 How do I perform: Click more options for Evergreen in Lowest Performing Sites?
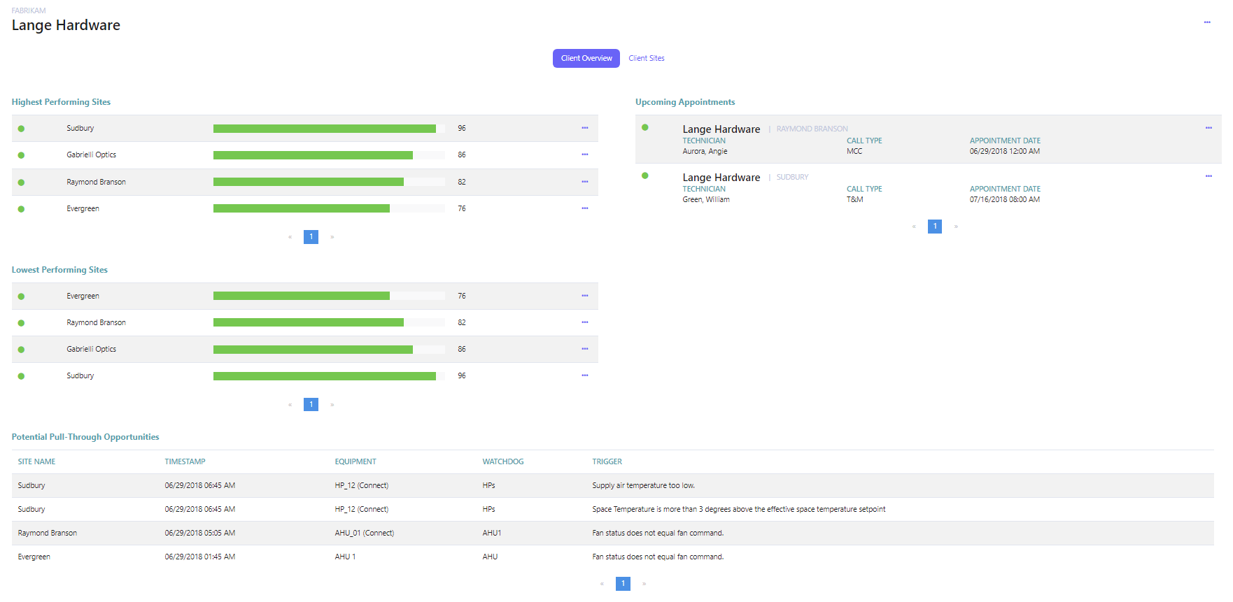point(584,296)
